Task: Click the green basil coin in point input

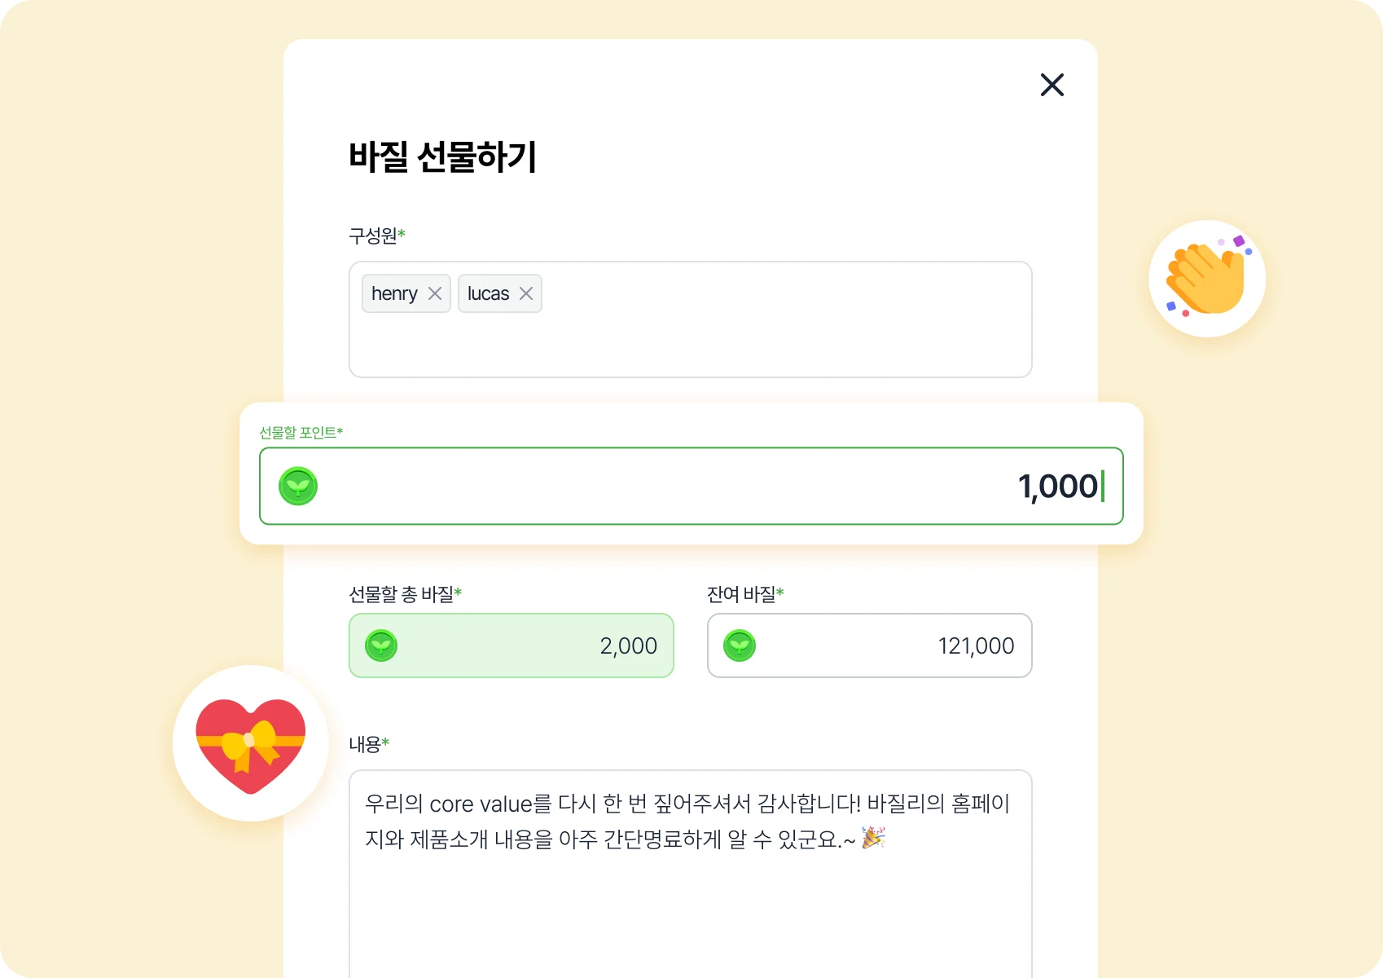Action: coord(298,486)
